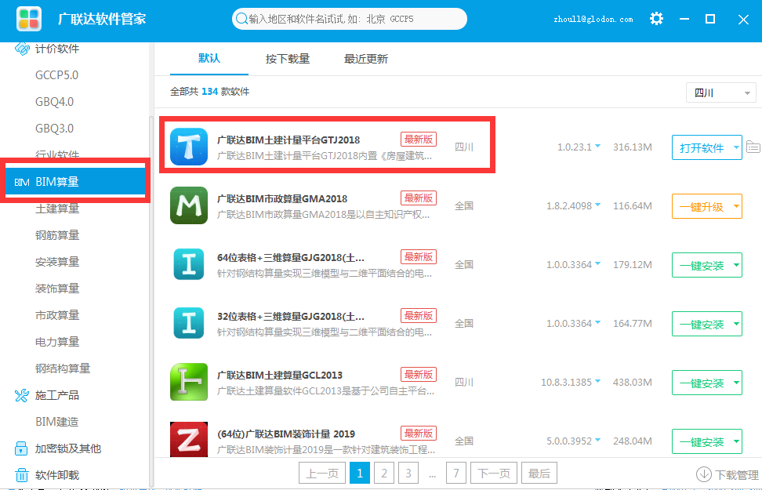Viewport: 762px width, 490px height.
Task: Click 一键升级 for GMA2018
Action: tap(702, 206)
